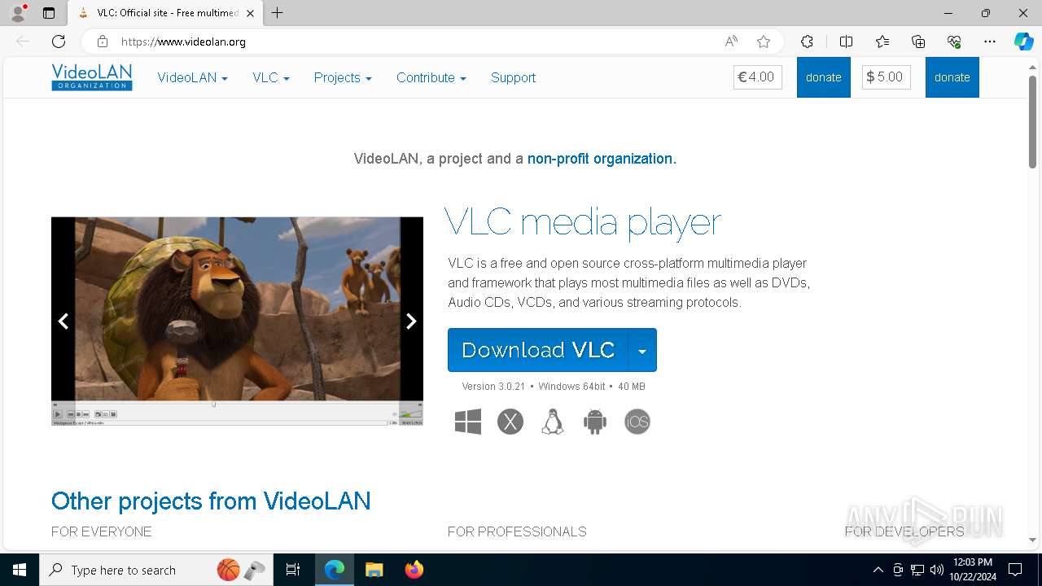The height and width of the screenshot is (586, 1042).
Task: Add this page to favorites star
Action: [x=763, y=42]
